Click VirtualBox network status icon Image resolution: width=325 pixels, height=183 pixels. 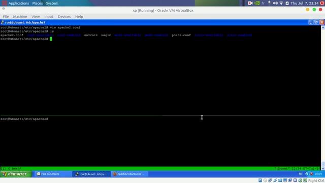pos(270,180)
